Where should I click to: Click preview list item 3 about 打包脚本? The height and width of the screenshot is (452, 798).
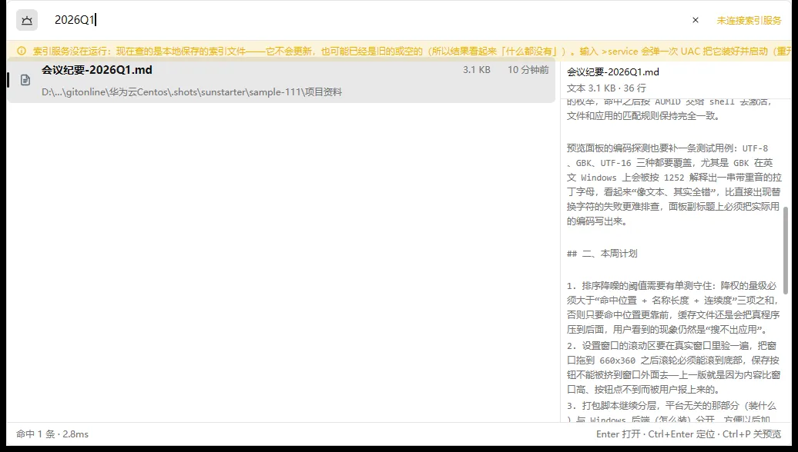[672, 412]
